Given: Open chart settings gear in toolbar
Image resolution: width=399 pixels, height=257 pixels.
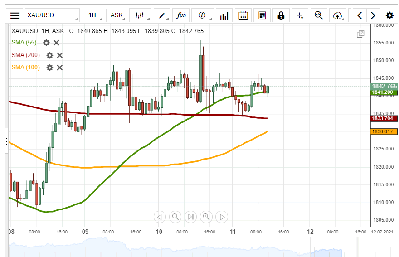Looking at the screenshot, I should [389, 15].
